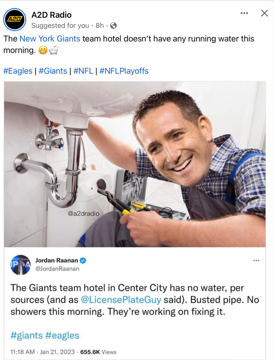The height and width of the screenshot is (360, 274).
Task: Dismiss the suggested post with the X
Action: click(264, 13)
